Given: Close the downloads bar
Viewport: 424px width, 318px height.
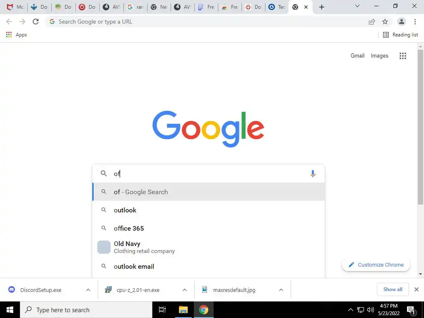Looking at the screenshot, I should pos(417,289).
